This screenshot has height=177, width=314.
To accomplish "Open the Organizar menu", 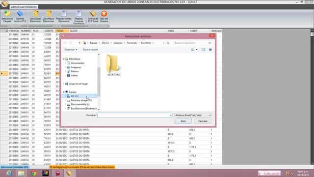I will 71,50.
